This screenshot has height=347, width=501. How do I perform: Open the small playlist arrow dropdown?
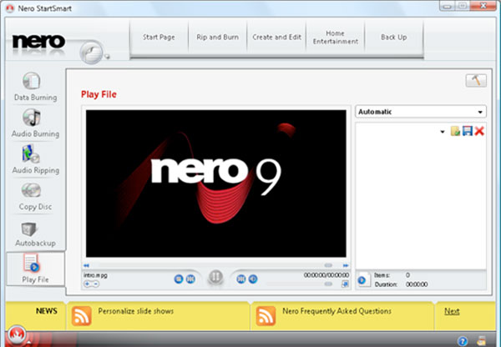[443, 132]
